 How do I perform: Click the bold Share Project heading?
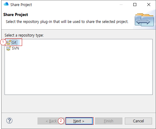[x=16, y=15]
